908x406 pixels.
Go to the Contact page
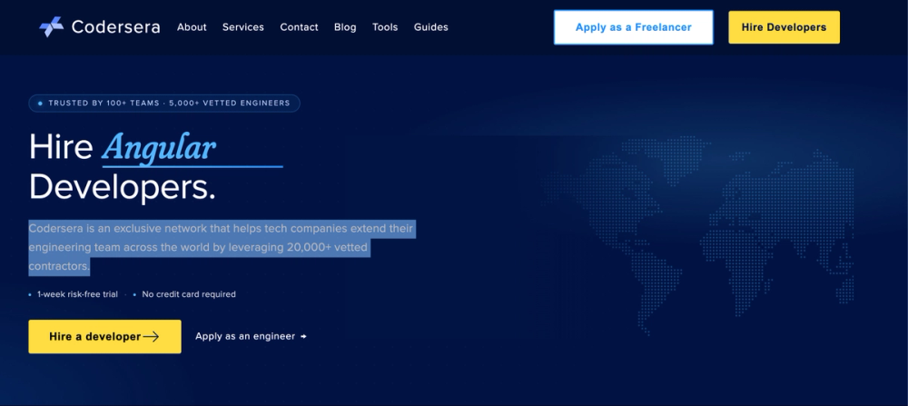(299, 27)
